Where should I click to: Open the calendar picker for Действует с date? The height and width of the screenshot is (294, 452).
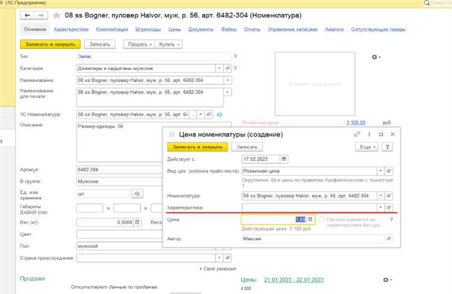click(284, 159)
